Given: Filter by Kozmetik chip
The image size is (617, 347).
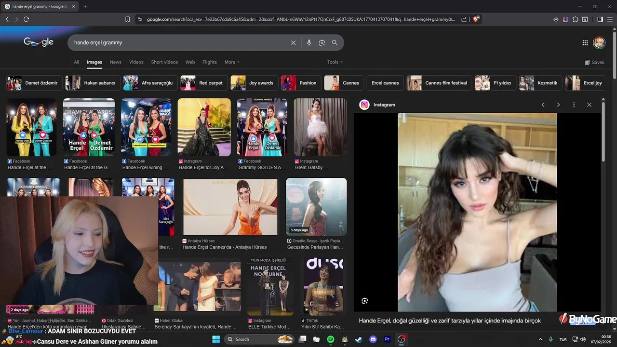Looking at the screenshot, I should click(539, 83).
